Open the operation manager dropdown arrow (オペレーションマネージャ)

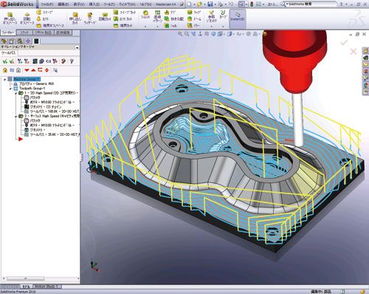pos(77,47)
